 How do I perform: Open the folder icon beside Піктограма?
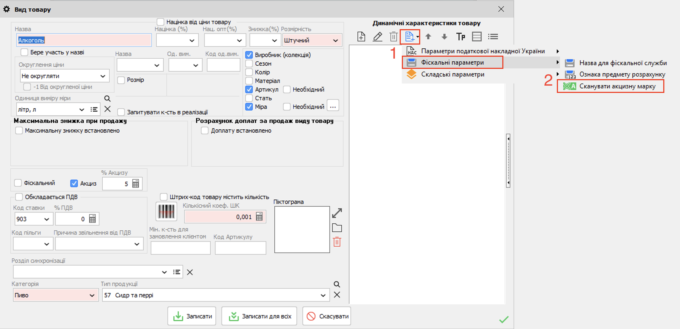pos(337,228)
